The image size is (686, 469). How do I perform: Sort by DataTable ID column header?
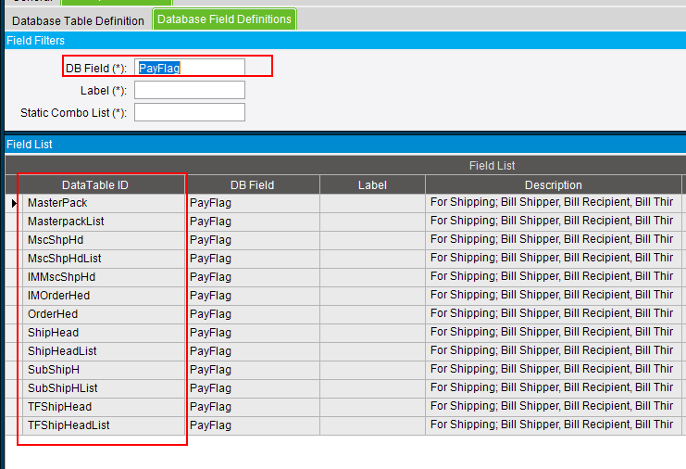95,184
